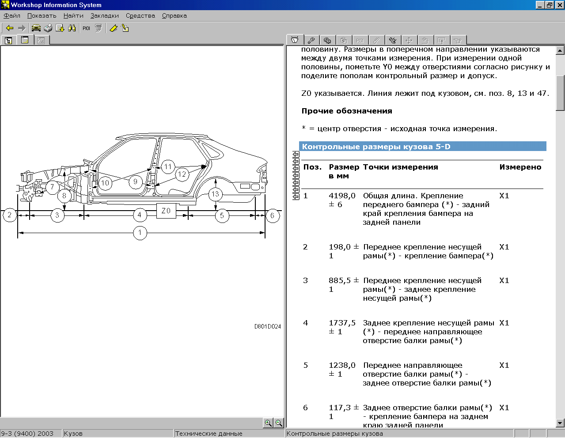Click callout number 7 on the diagram
The width and height of the screenshot is (565, 438).
53,187
